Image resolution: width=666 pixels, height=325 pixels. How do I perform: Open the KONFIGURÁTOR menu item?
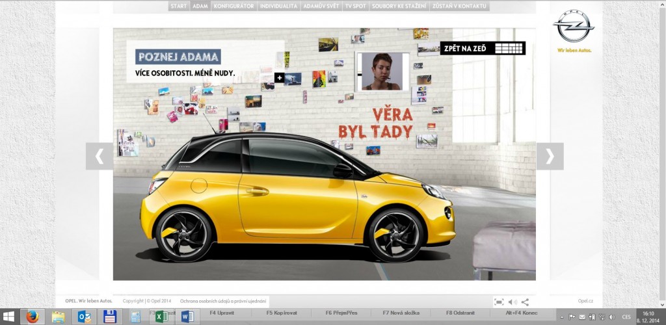point(233,6)
